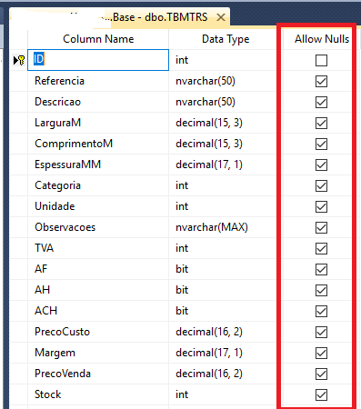The height and width of the screenshot is (409, 361).
Task: Select the PrecoCusto column name cell
Action: coord(98,332)
